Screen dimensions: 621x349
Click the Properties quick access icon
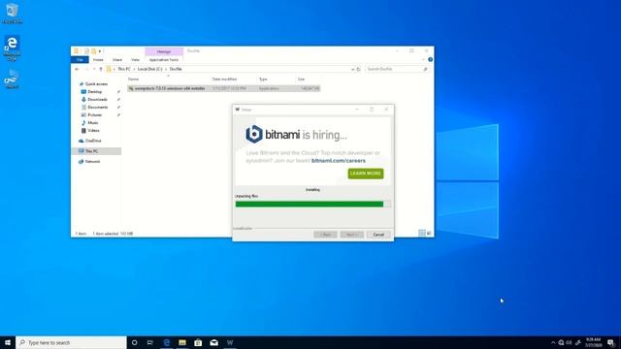click(x=86, y=51)
